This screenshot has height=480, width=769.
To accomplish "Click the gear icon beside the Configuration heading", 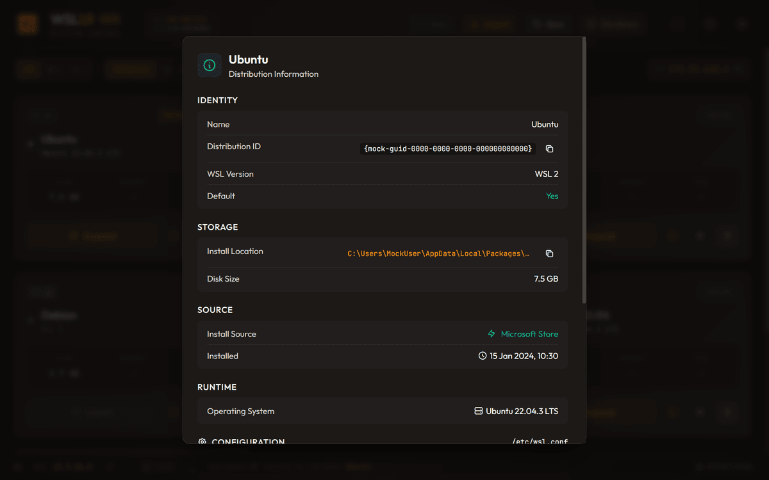I will 203,442.
